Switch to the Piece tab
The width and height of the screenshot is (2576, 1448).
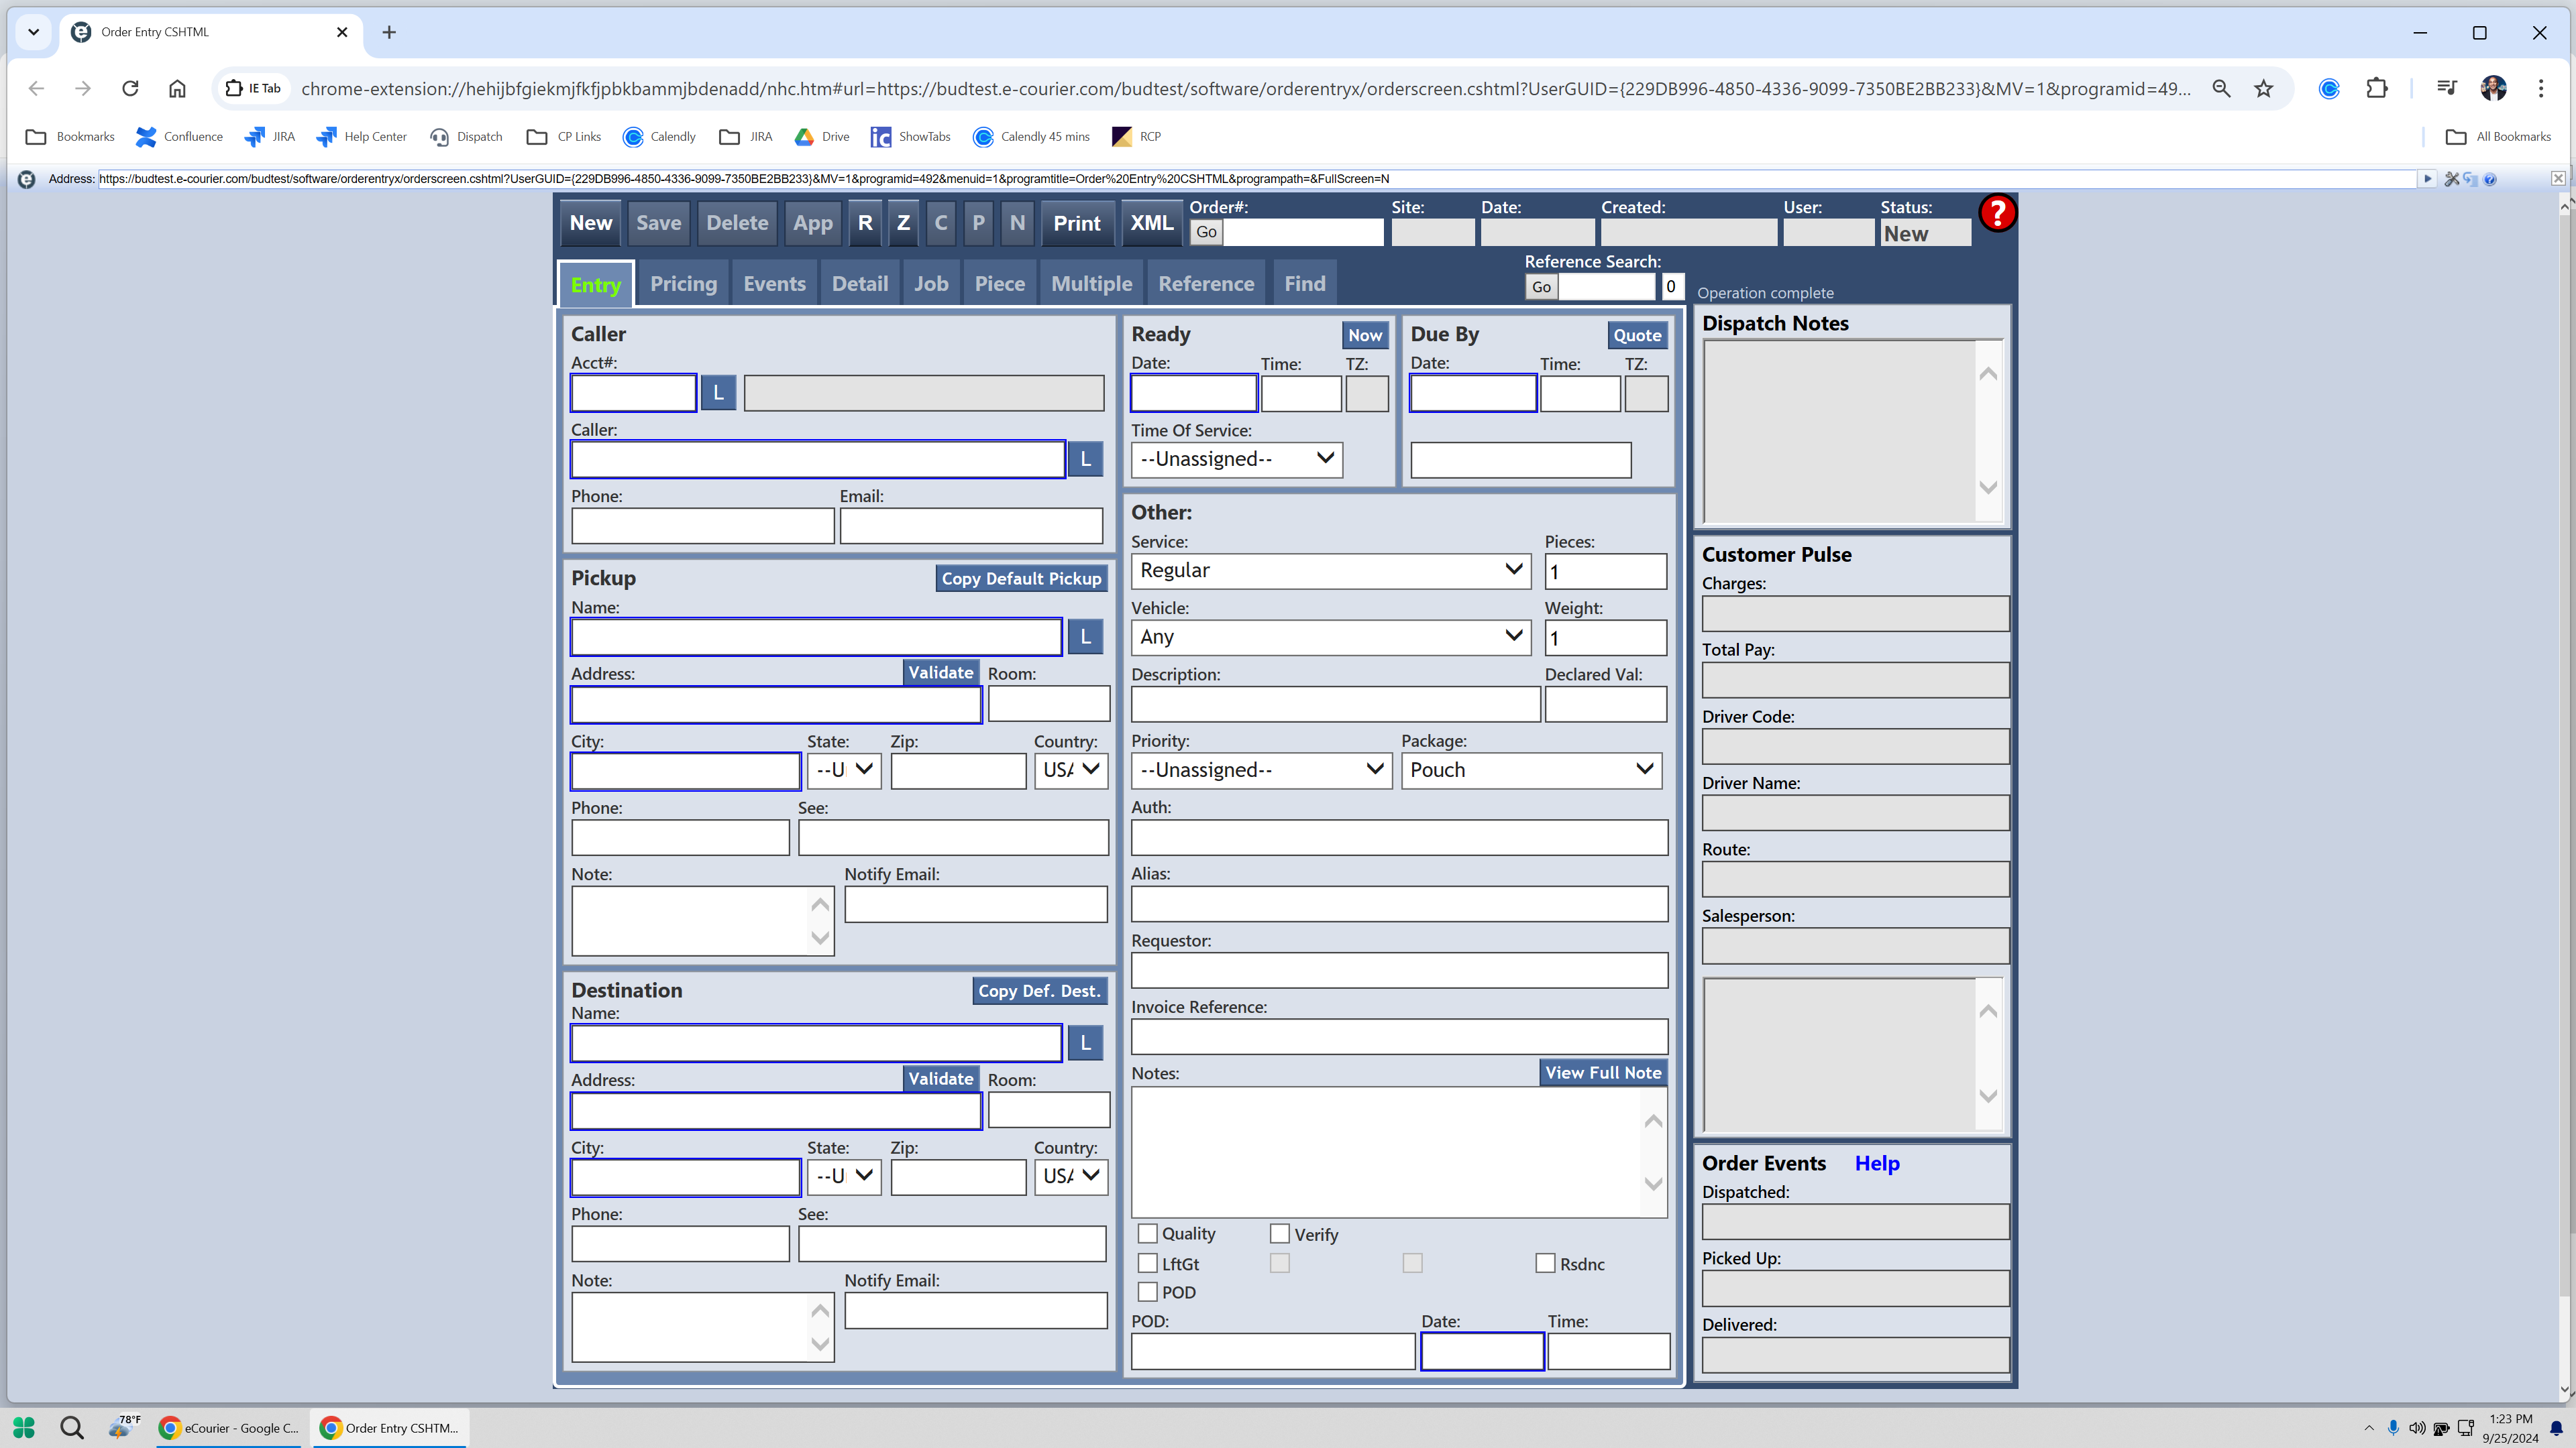coord(1000,284)
